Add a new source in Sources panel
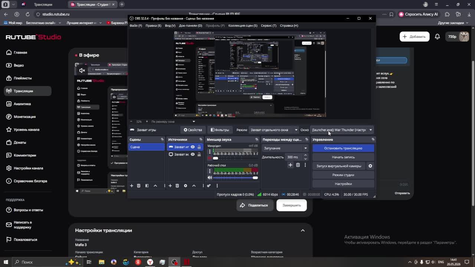This screenshot has width=475, height=267. coord(170,185)
